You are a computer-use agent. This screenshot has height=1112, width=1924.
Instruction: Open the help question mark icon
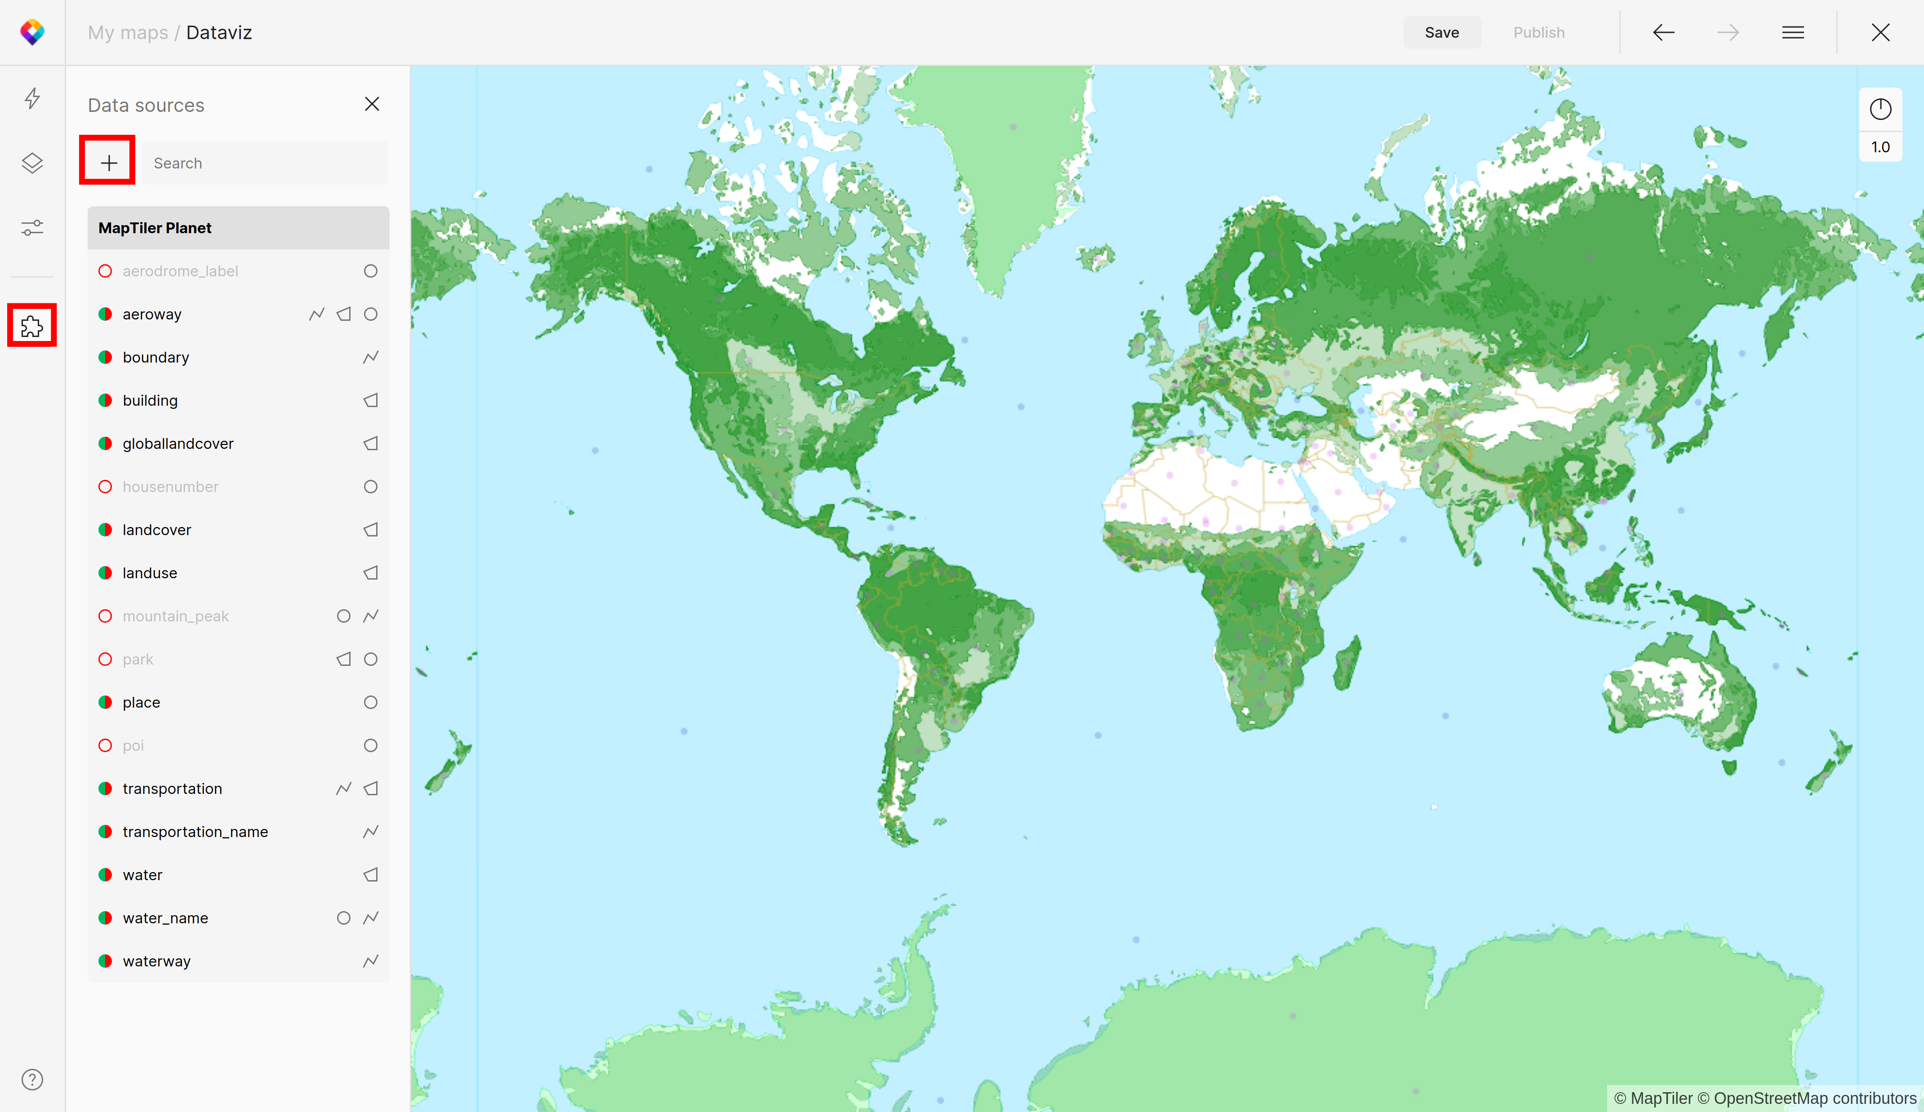32,1079
